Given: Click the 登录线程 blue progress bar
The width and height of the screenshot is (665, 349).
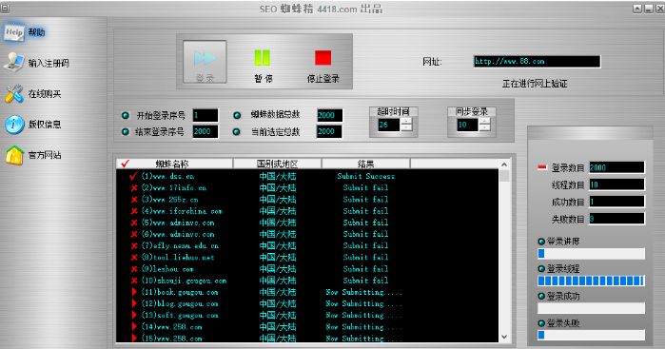Looking at the screenshot, I should [x=591, y=281].
